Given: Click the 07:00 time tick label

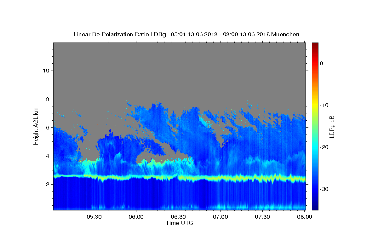Looking at the screenshot, I should (220, 217).
